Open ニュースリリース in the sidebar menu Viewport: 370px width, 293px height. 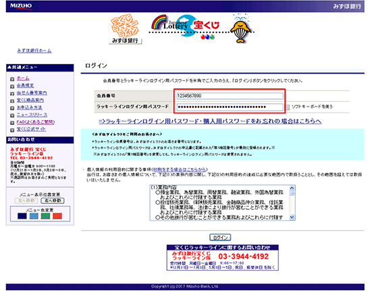click(x=32, y=115)
